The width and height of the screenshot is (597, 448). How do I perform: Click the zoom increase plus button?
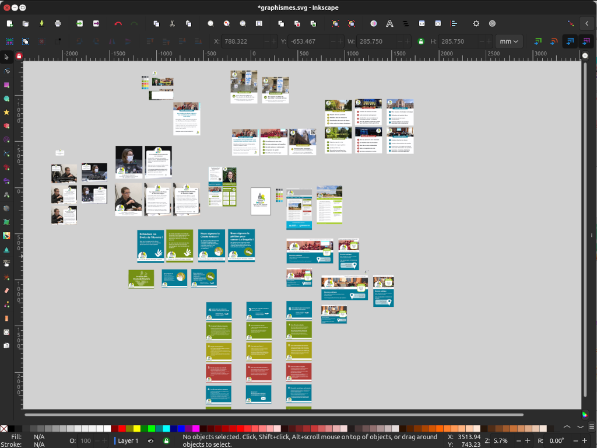tap(528, 441)
